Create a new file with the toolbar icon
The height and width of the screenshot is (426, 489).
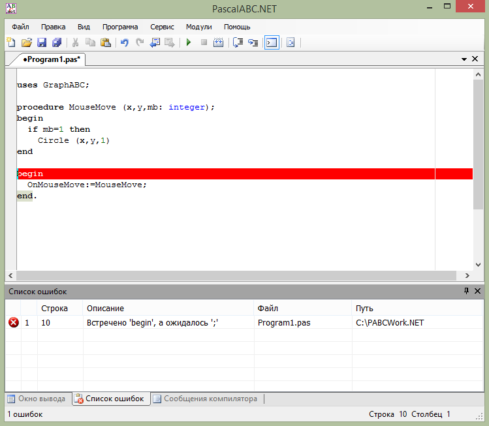[x=11, y=42]
